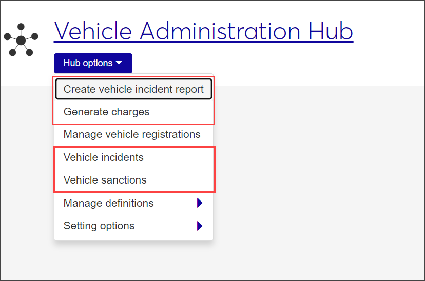Open Manage vehicle registrations

pos(132,134)
